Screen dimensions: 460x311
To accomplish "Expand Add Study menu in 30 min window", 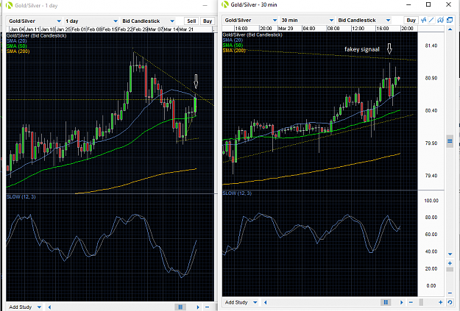I will 241,302.
